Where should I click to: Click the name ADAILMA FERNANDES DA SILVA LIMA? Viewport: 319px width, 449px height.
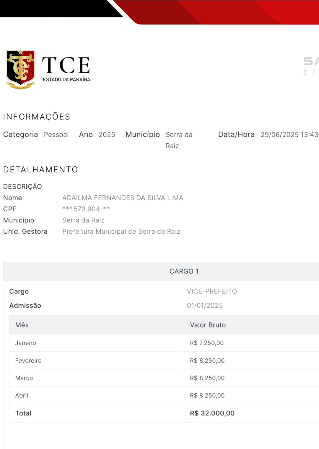(123, 198)
